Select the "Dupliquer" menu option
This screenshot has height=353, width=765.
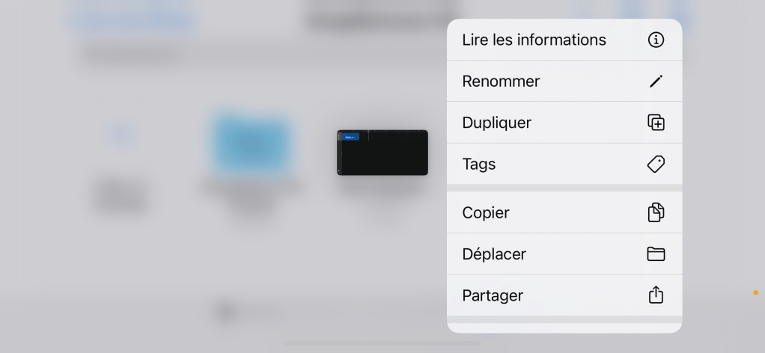496,123
